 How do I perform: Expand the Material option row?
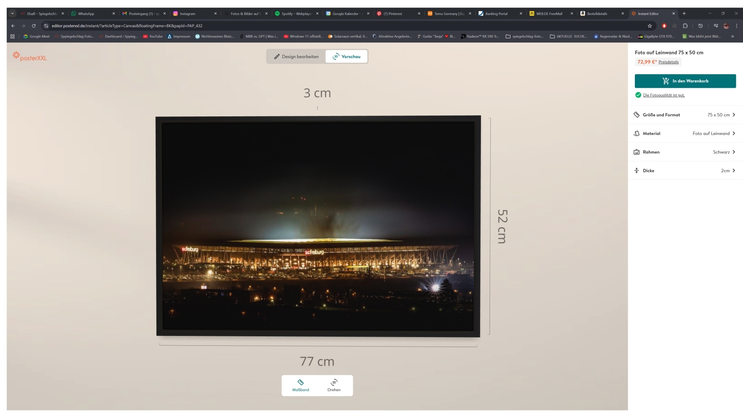[685, 133]
